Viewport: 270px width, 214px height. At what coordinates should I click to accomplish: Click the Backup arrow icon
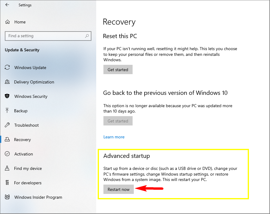pos(7,110)
